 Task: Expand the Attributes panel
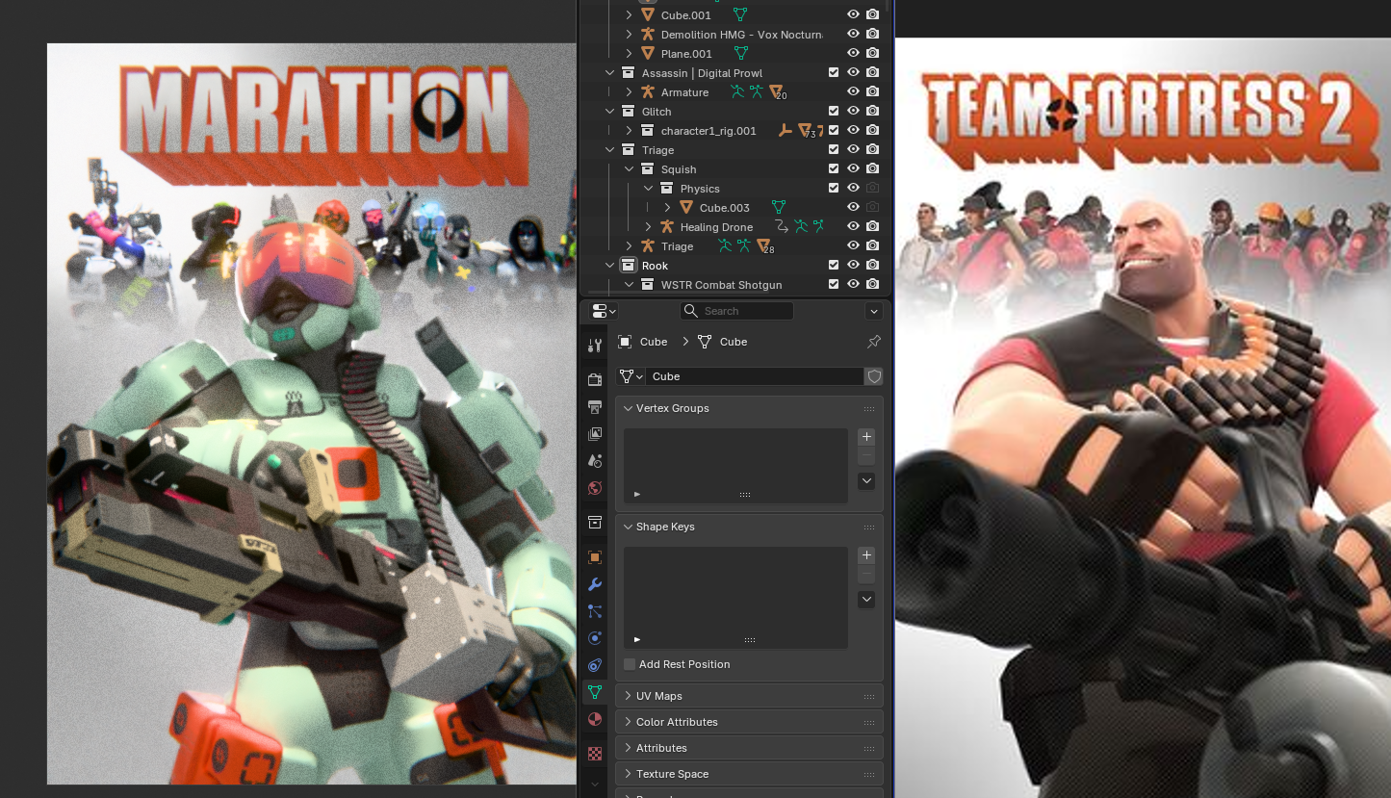coord(629,748)
